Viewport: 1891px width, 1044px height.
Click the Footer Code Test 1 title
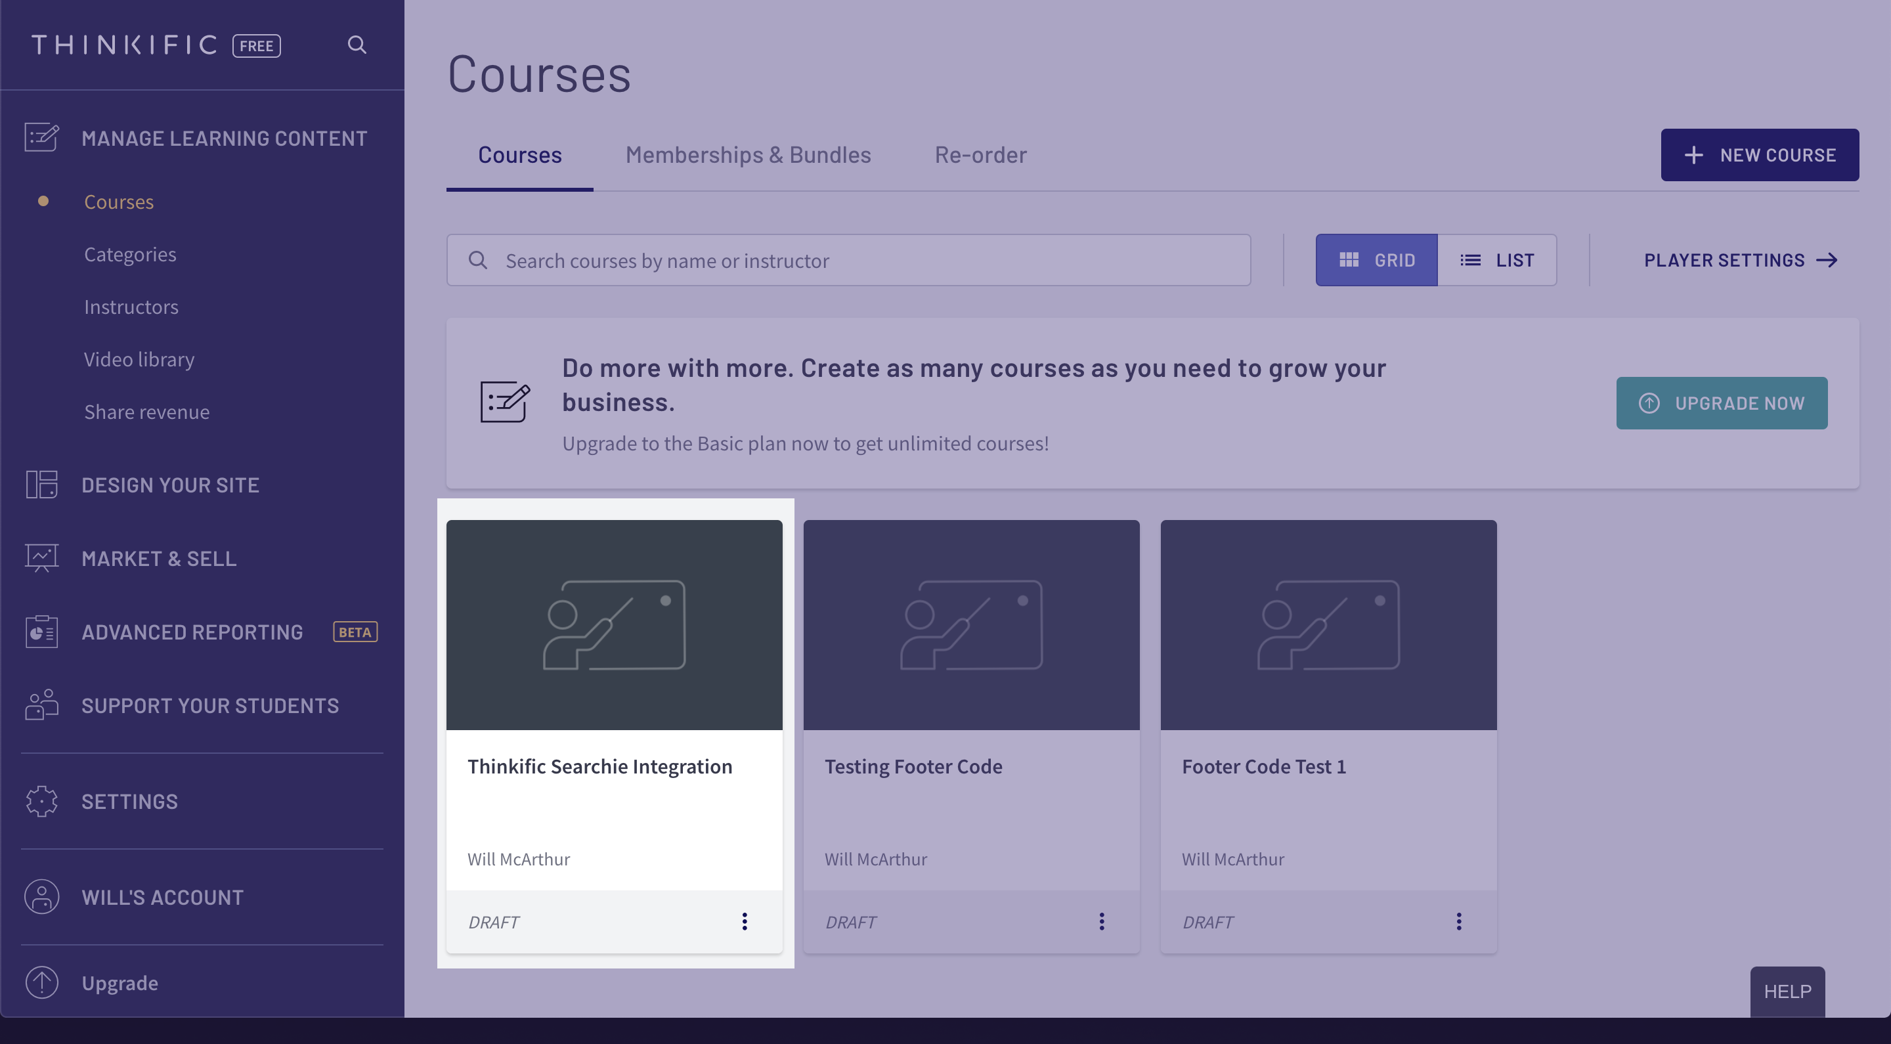[1263, 766]
